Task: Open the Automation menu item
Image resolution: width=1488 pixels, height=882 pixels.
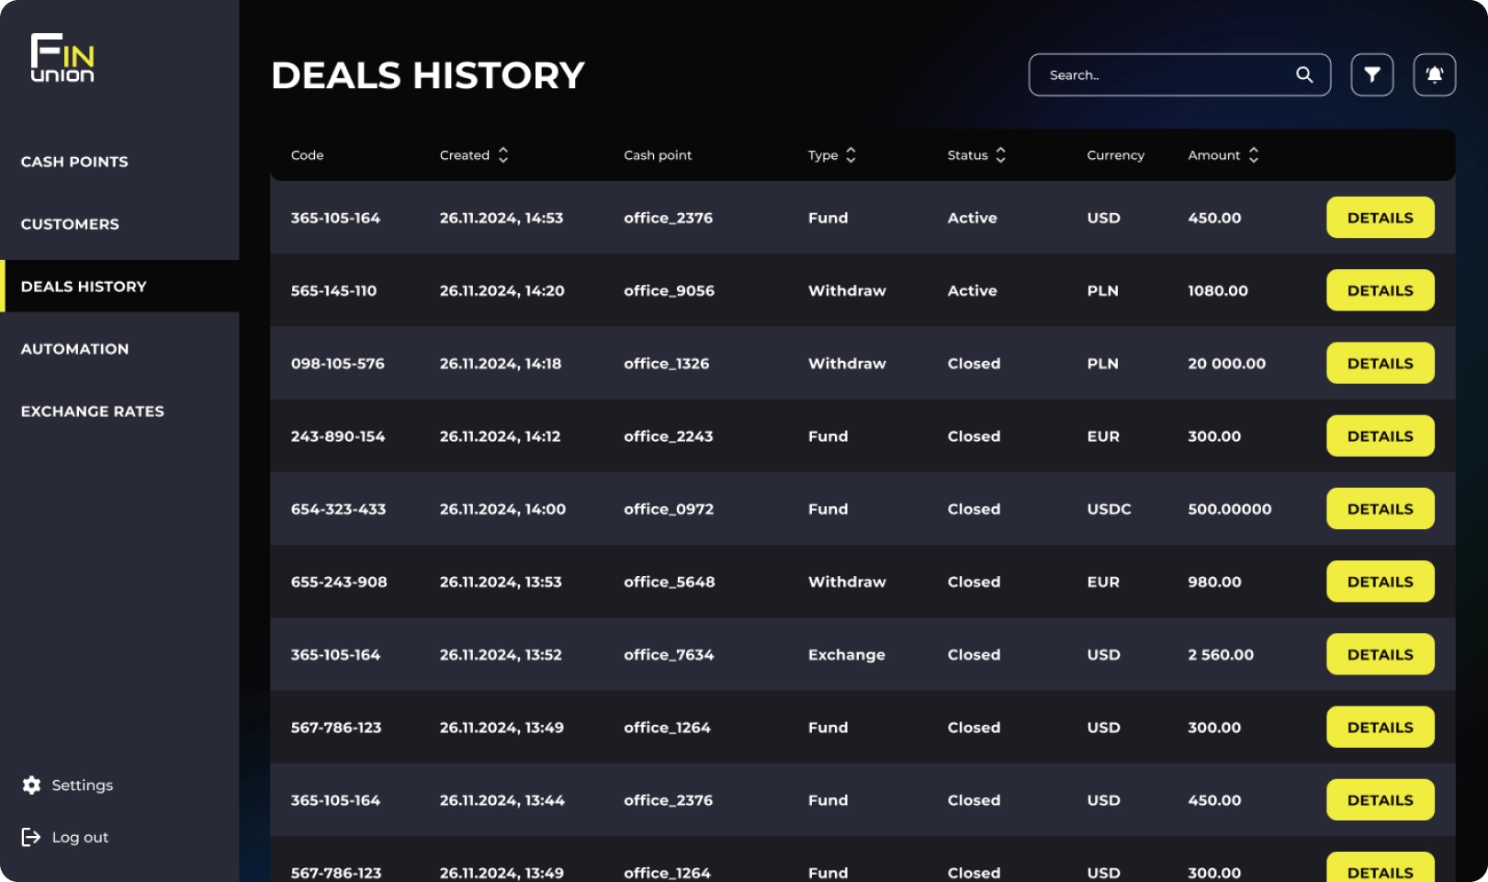Action: pos(74,349)
